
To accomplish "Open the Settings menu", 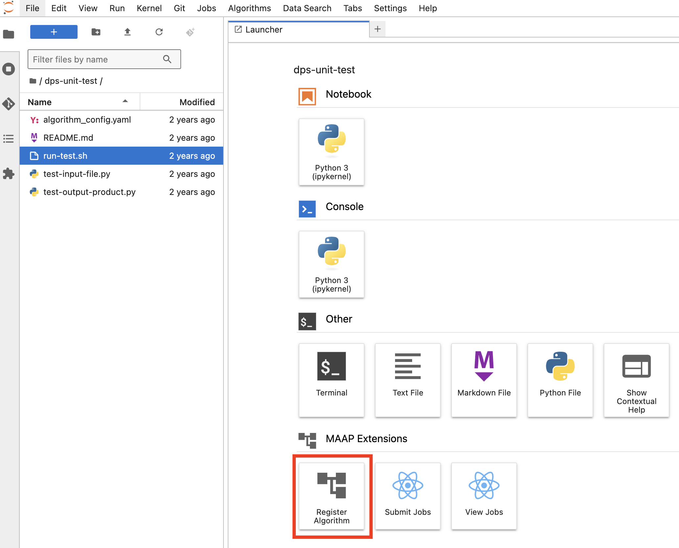I will 390,8.
